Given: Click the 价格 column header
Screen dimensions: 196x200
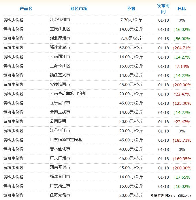Looking at the screenshot, I should pos(131,8).
